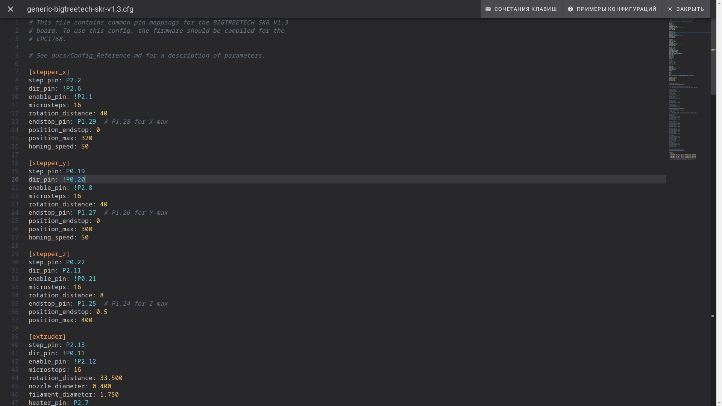Click the comment '# P1.28 for X-max'
The height and width of the screenshot is (406, 722).
(136, 121)
